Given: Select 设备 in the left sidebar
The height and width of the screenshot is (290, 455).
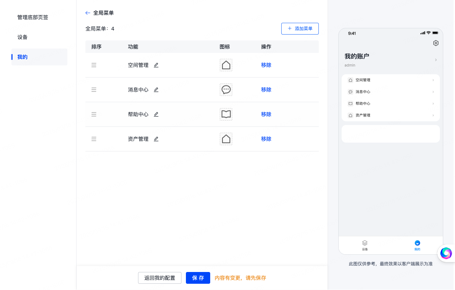Looking at the screenshot, I should tap(22, 37).
